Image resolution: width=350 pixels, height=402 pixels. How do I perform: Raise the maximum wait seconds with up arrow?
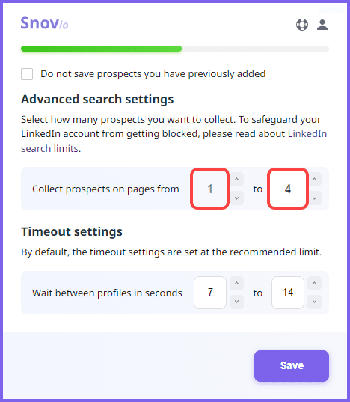314,283
